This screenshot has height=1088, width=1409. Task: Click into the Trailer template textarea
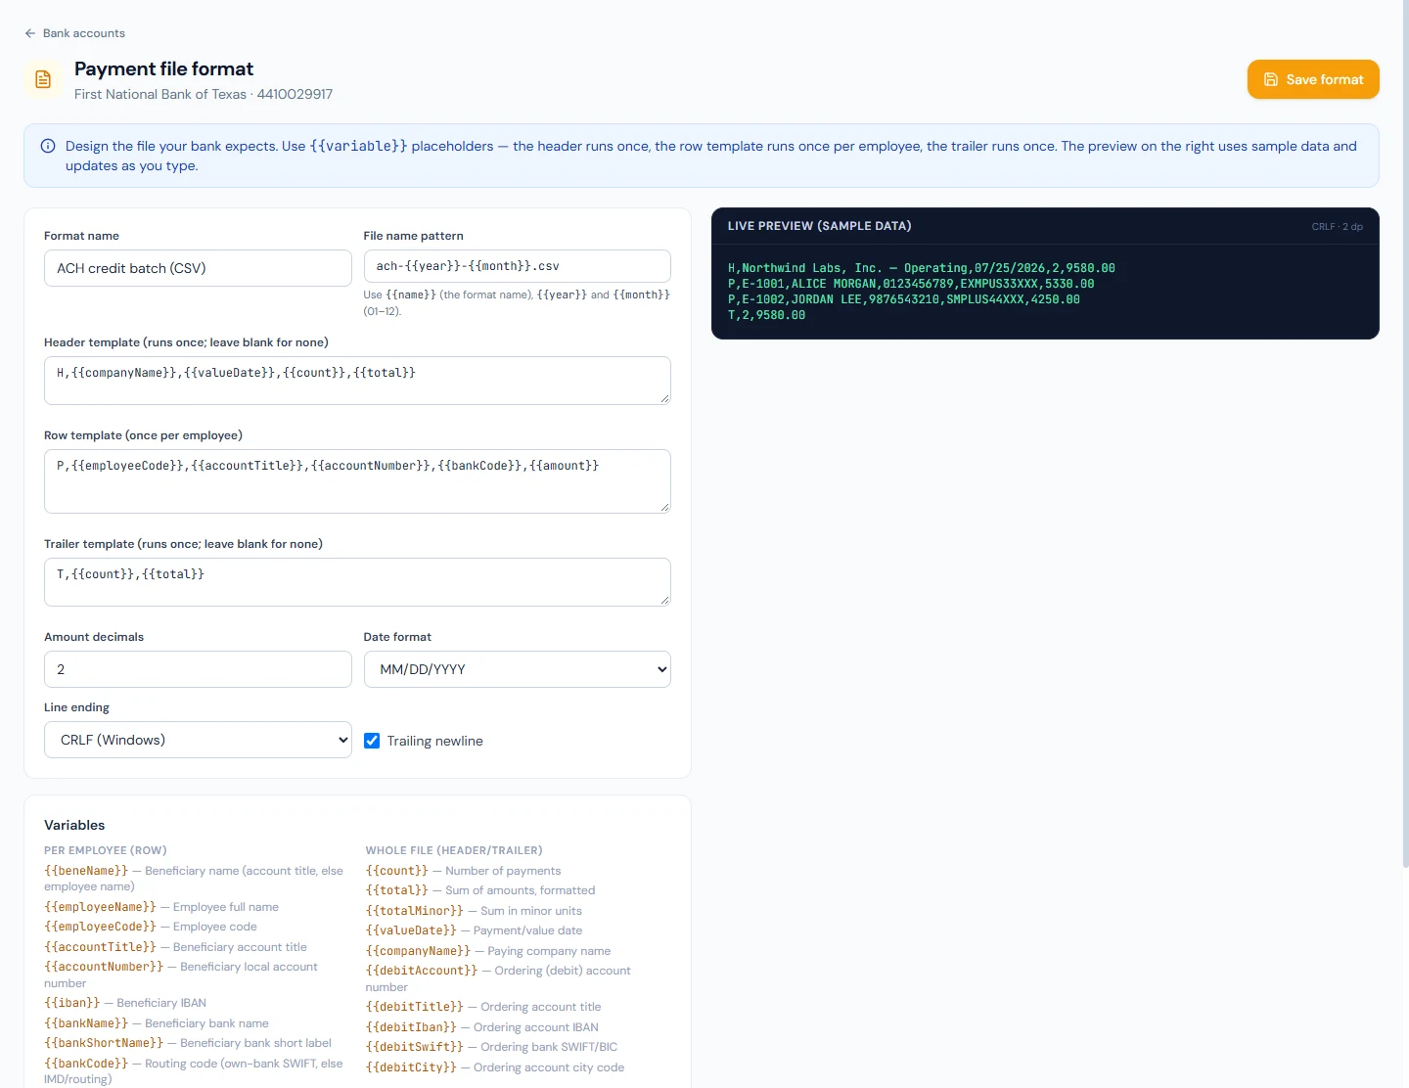pos(357,582)
